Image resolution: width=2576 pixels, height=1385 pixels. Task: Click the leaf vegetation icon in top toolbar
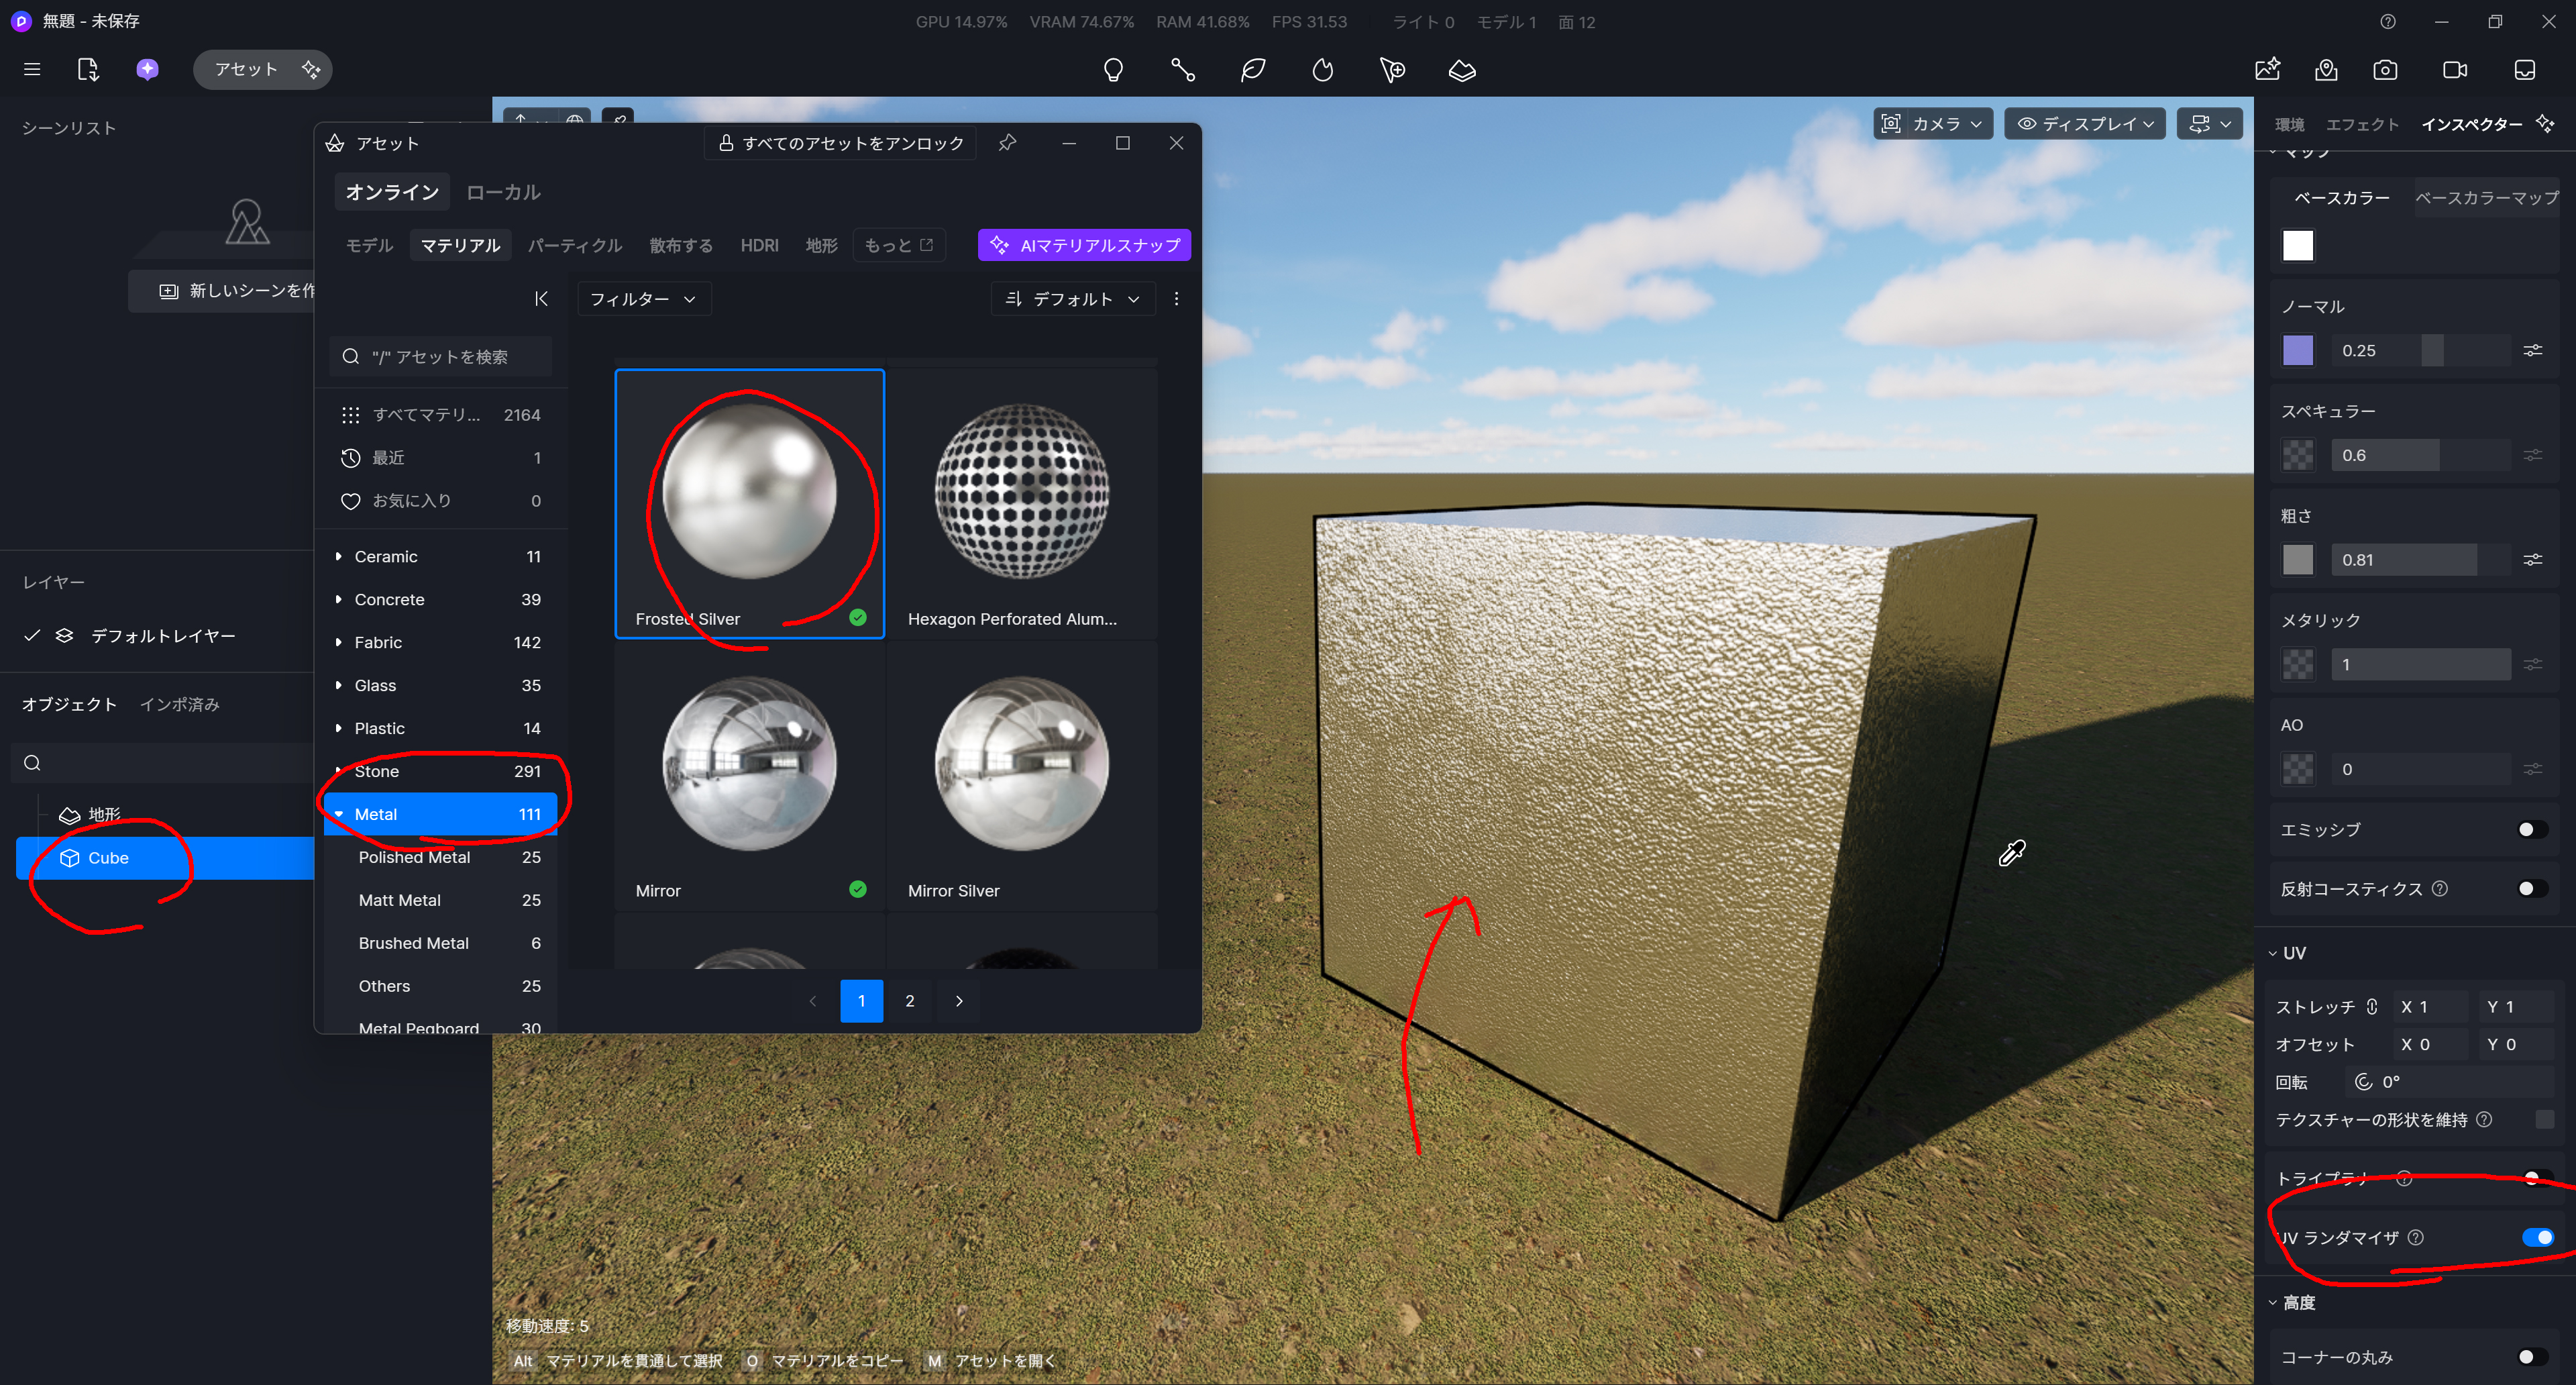pos(1252,70)
